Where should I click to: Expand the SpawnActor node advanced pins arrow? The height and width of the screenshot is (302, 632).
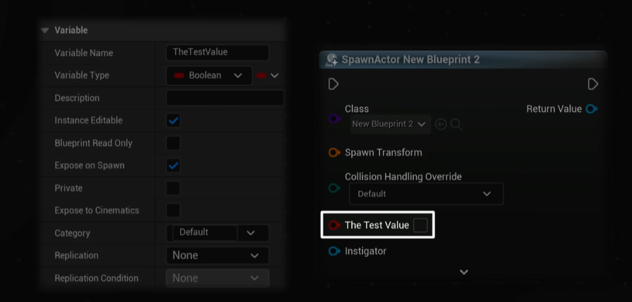[x=464, y=272]
